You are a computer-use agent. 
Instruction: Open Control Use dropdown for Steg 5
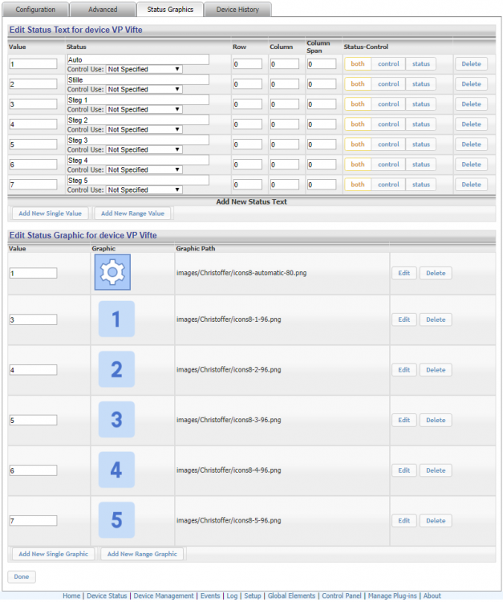(x=144, y=190)
